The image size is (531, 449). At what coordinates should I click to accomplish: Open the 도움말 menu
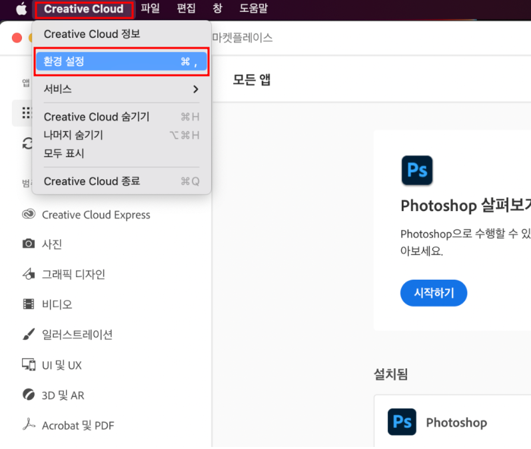[x=254, y=8]
